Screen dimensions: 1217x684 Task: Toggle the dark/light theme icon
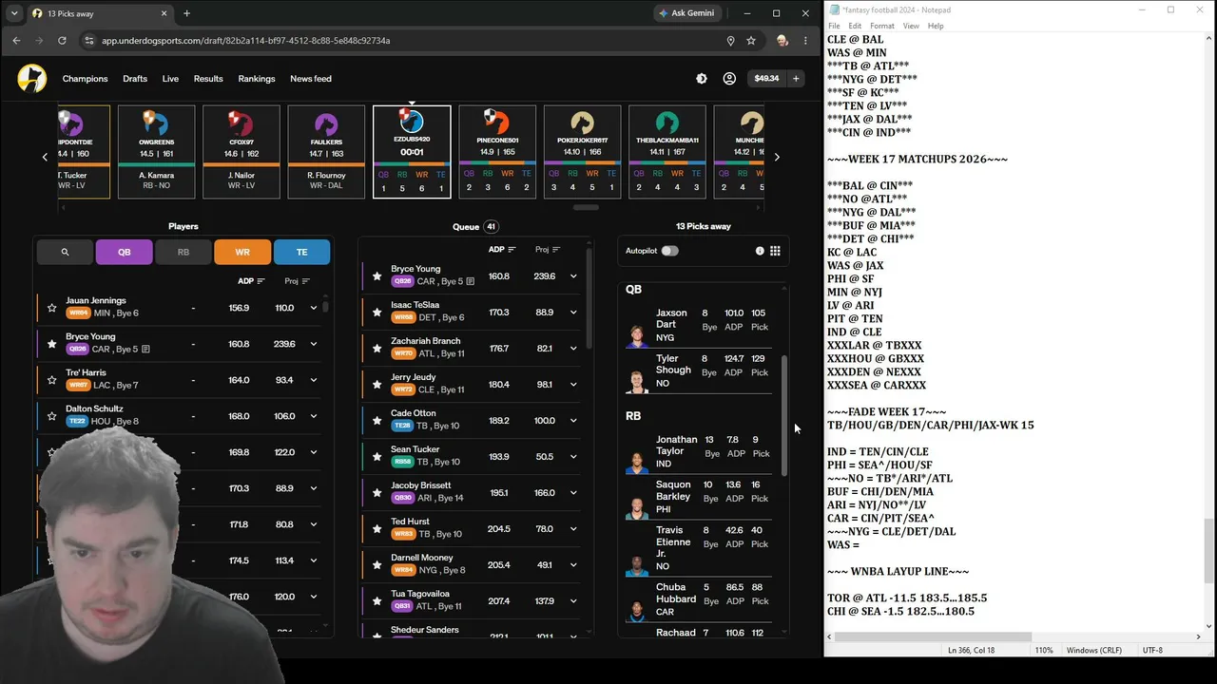(702, 79)
